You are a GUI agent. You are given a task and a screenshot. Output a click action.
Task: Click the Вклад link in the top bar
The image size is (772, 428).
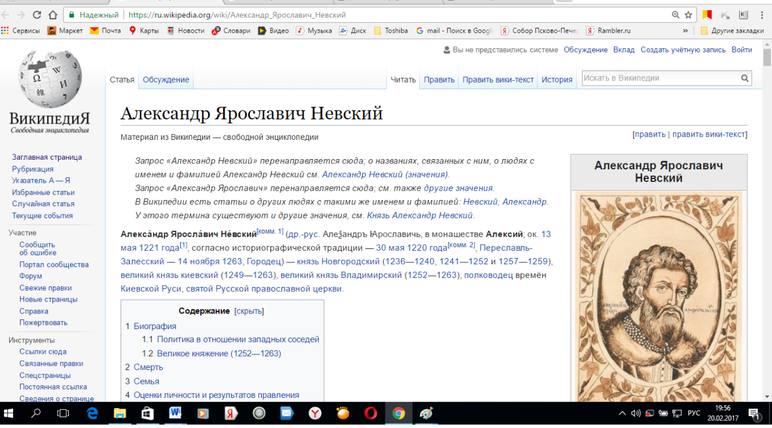click(x=624, y=50)
